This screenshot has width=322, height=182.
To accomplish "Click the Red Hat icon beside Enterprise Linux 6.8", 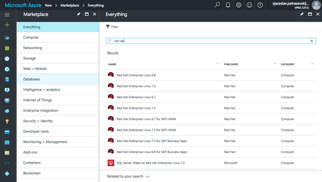I will (111, 75).
